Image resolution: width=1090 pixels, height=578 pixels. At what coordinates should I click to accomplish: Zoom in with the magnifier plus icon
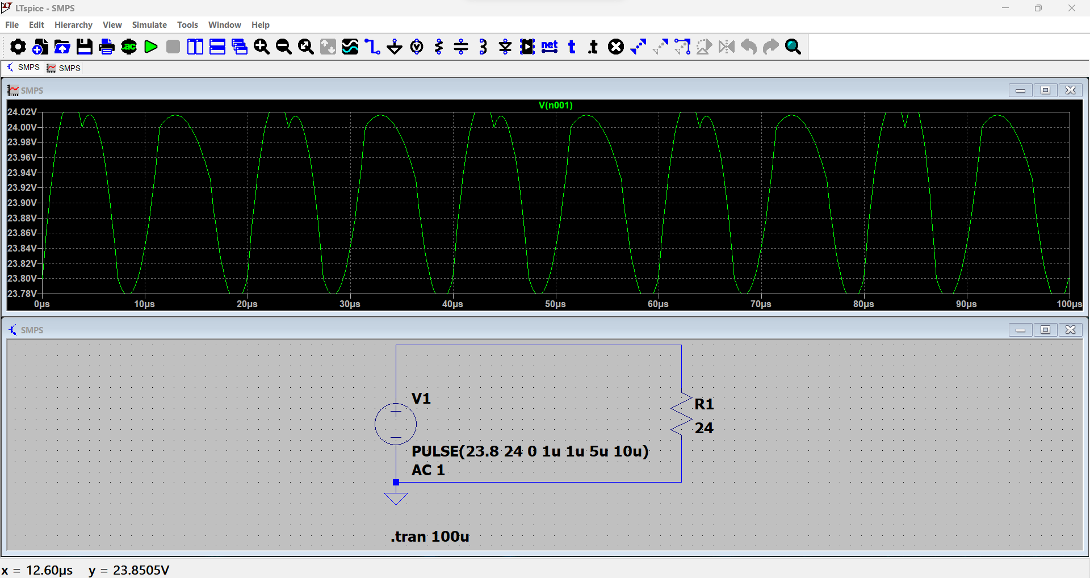pos(262,47)
